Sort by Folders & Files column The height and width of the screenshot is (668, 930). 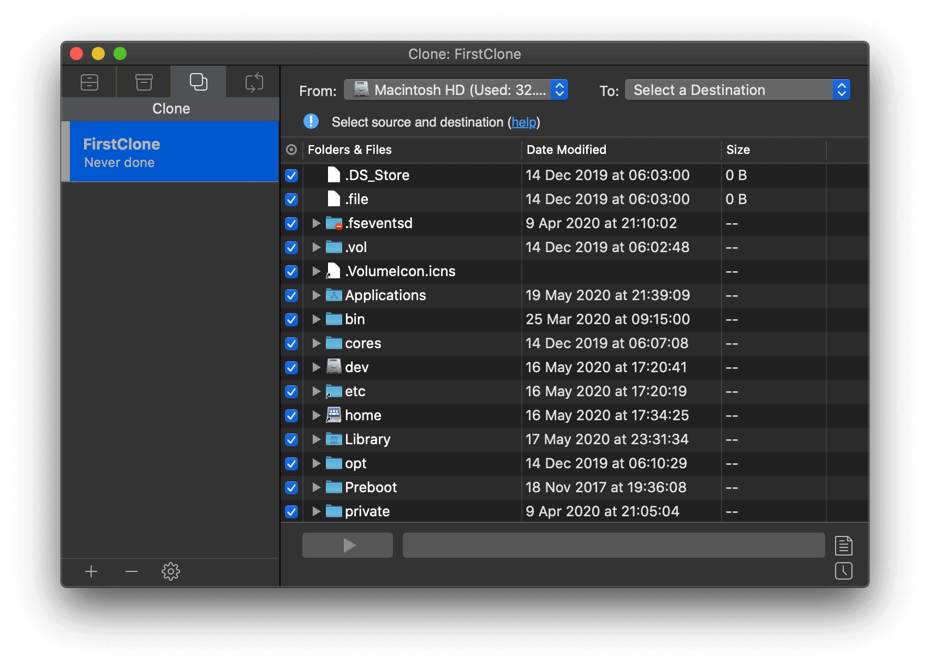(412, 150)
